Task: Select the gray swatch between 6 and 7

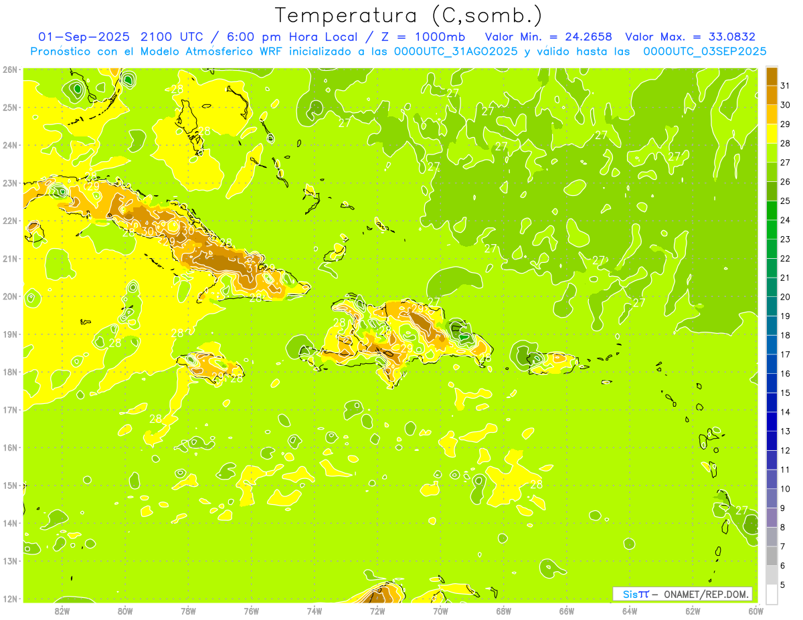Action: (772, 556)
